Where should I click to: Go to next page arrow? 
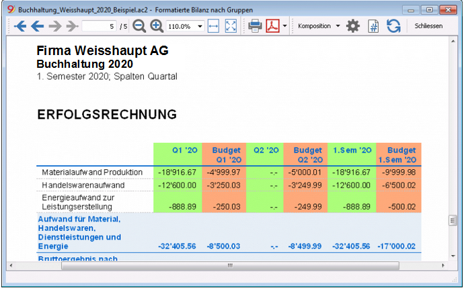[54, 26]
